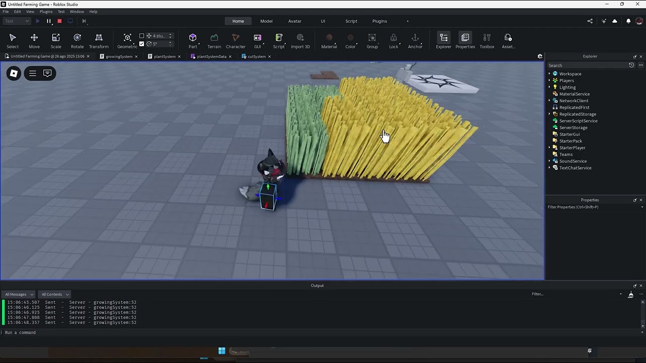Pause the running playtest
Image resolution: width=646 pixels, height=363 pixels.
click(49, 21)
